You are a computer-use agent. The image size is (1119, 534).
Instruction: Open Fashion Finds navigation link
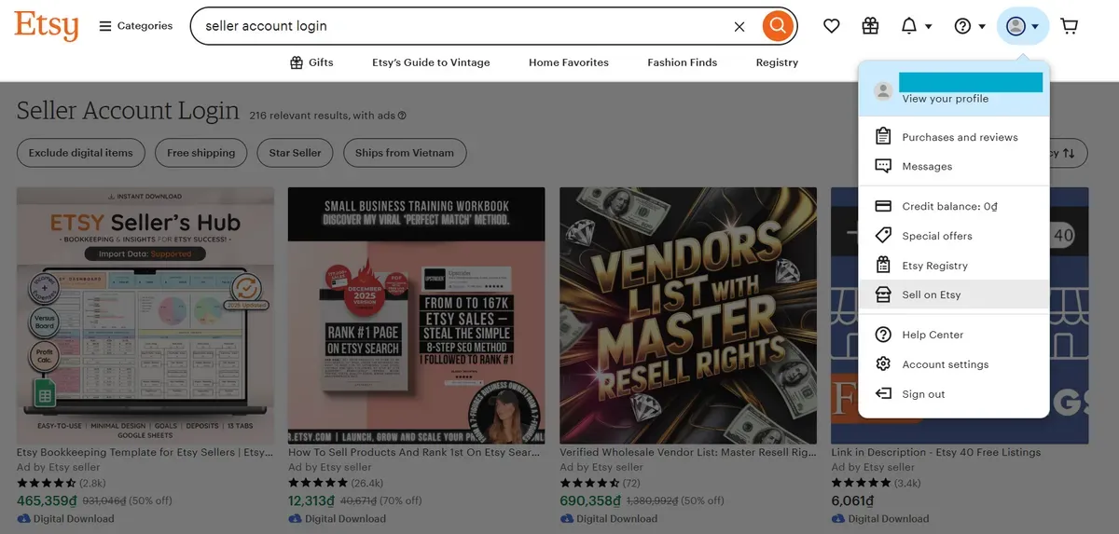683,62
